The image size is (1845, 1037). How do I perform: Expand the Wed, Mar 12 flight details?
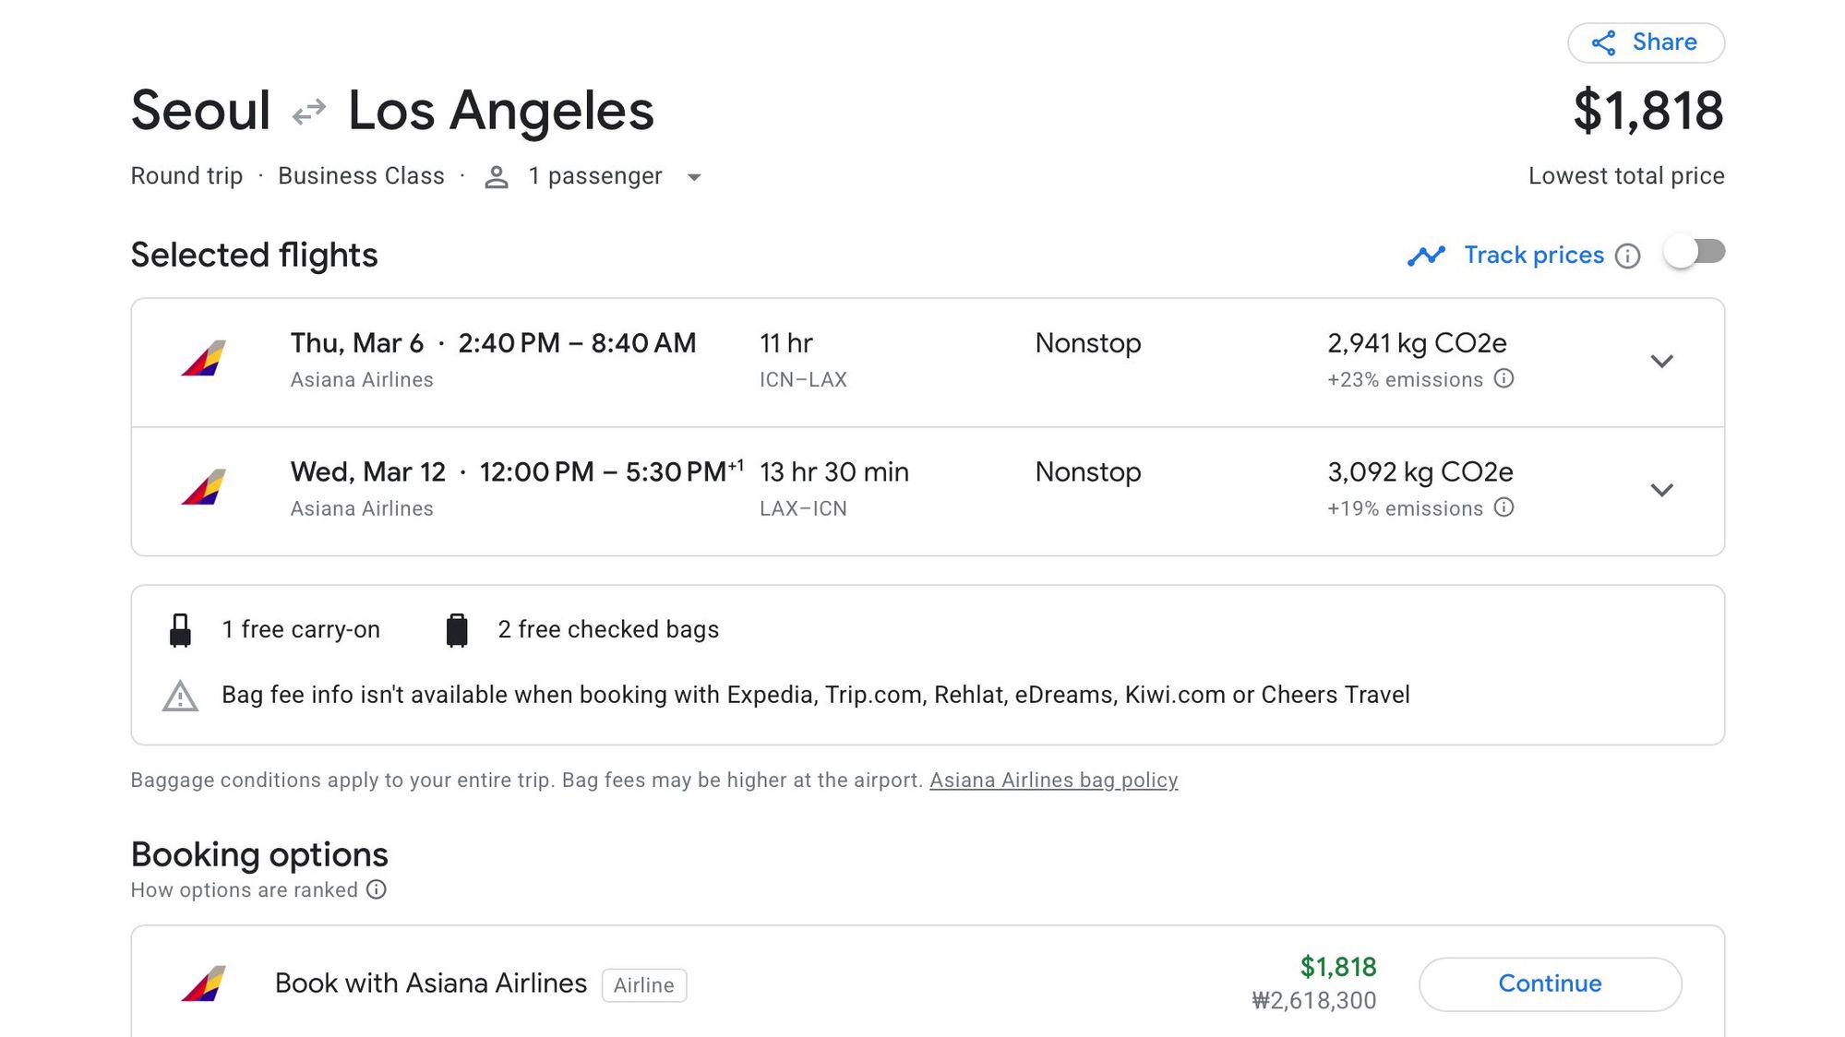(x=1661, y=491)
